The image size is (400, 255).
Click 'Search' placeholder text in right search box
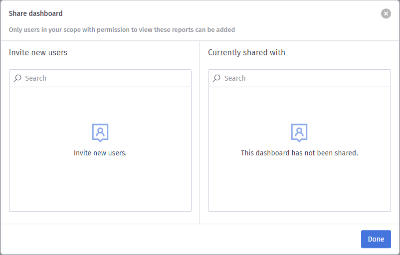235,78
